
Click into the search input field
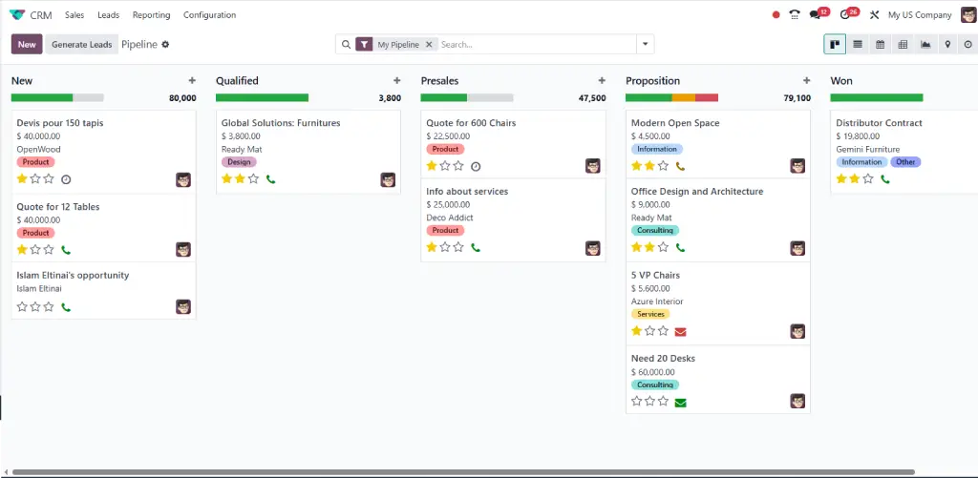click(x=535, y=45)
